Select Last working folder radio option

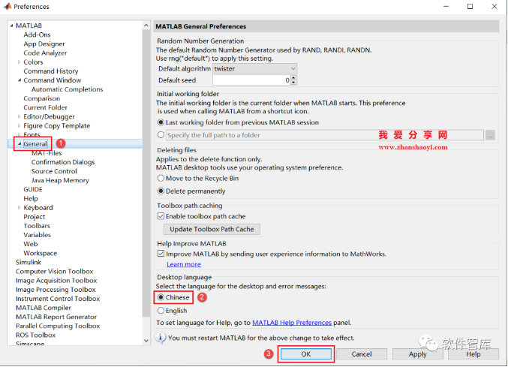tap(161, 122)
